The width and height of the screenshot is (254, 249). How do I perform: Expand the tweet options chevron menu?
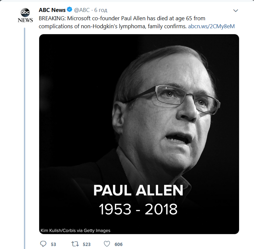[x=236, y=11]
